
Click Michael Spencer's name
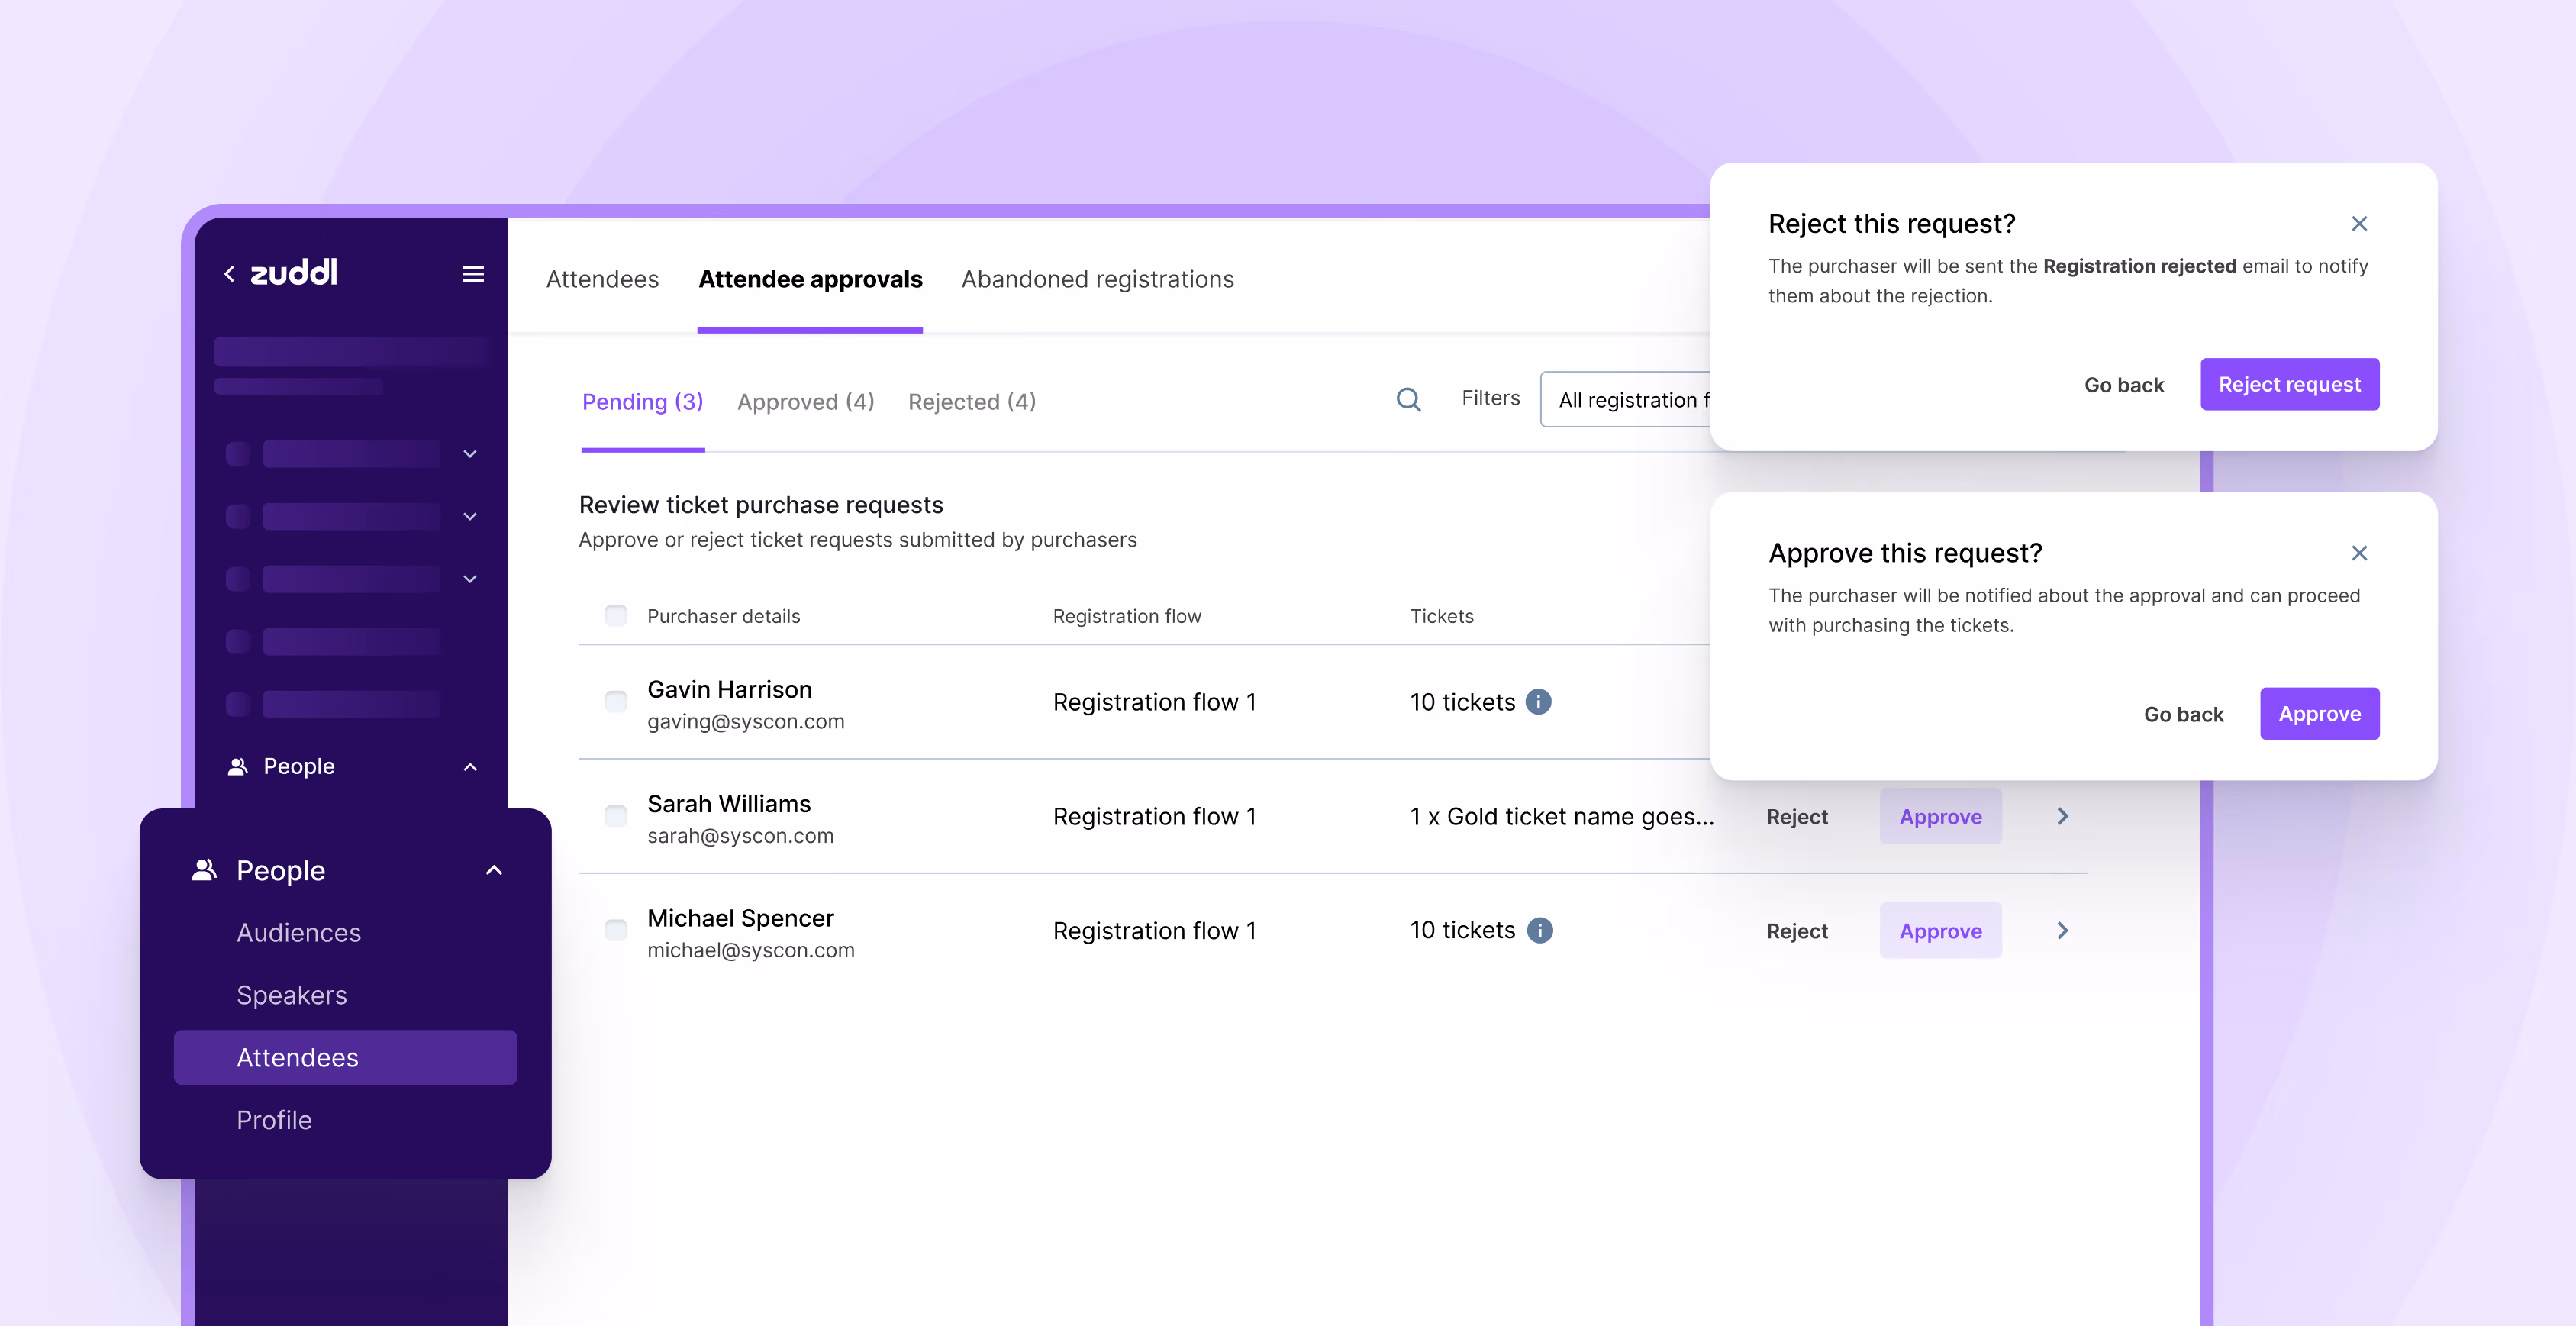740,918
